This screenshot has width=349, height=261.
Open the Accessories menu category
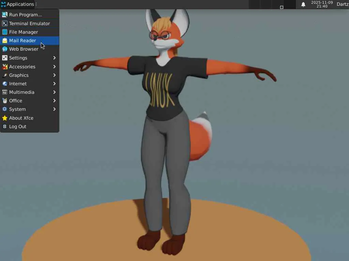point(30,67)
